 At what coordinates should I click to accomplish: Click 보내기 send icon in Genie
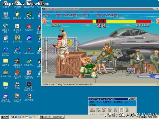[97, 109]
